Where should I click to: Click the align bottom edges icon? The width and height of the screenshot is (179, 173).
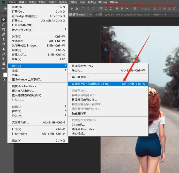click(x=77, y=8)
